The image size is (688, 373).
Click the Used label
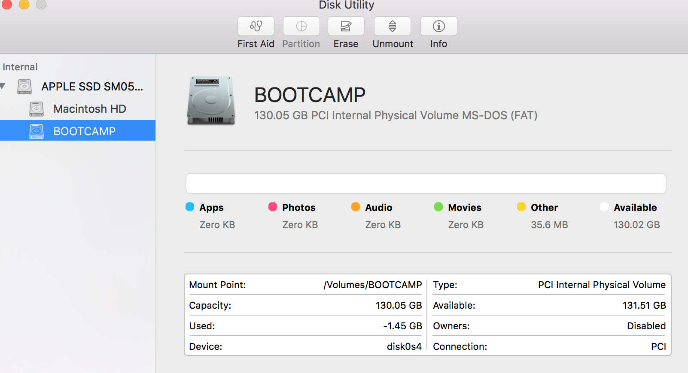[202, 326]
